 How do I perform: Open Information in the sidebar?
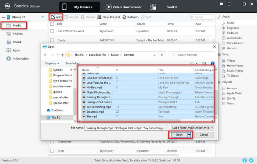click(x=18, y=59)
